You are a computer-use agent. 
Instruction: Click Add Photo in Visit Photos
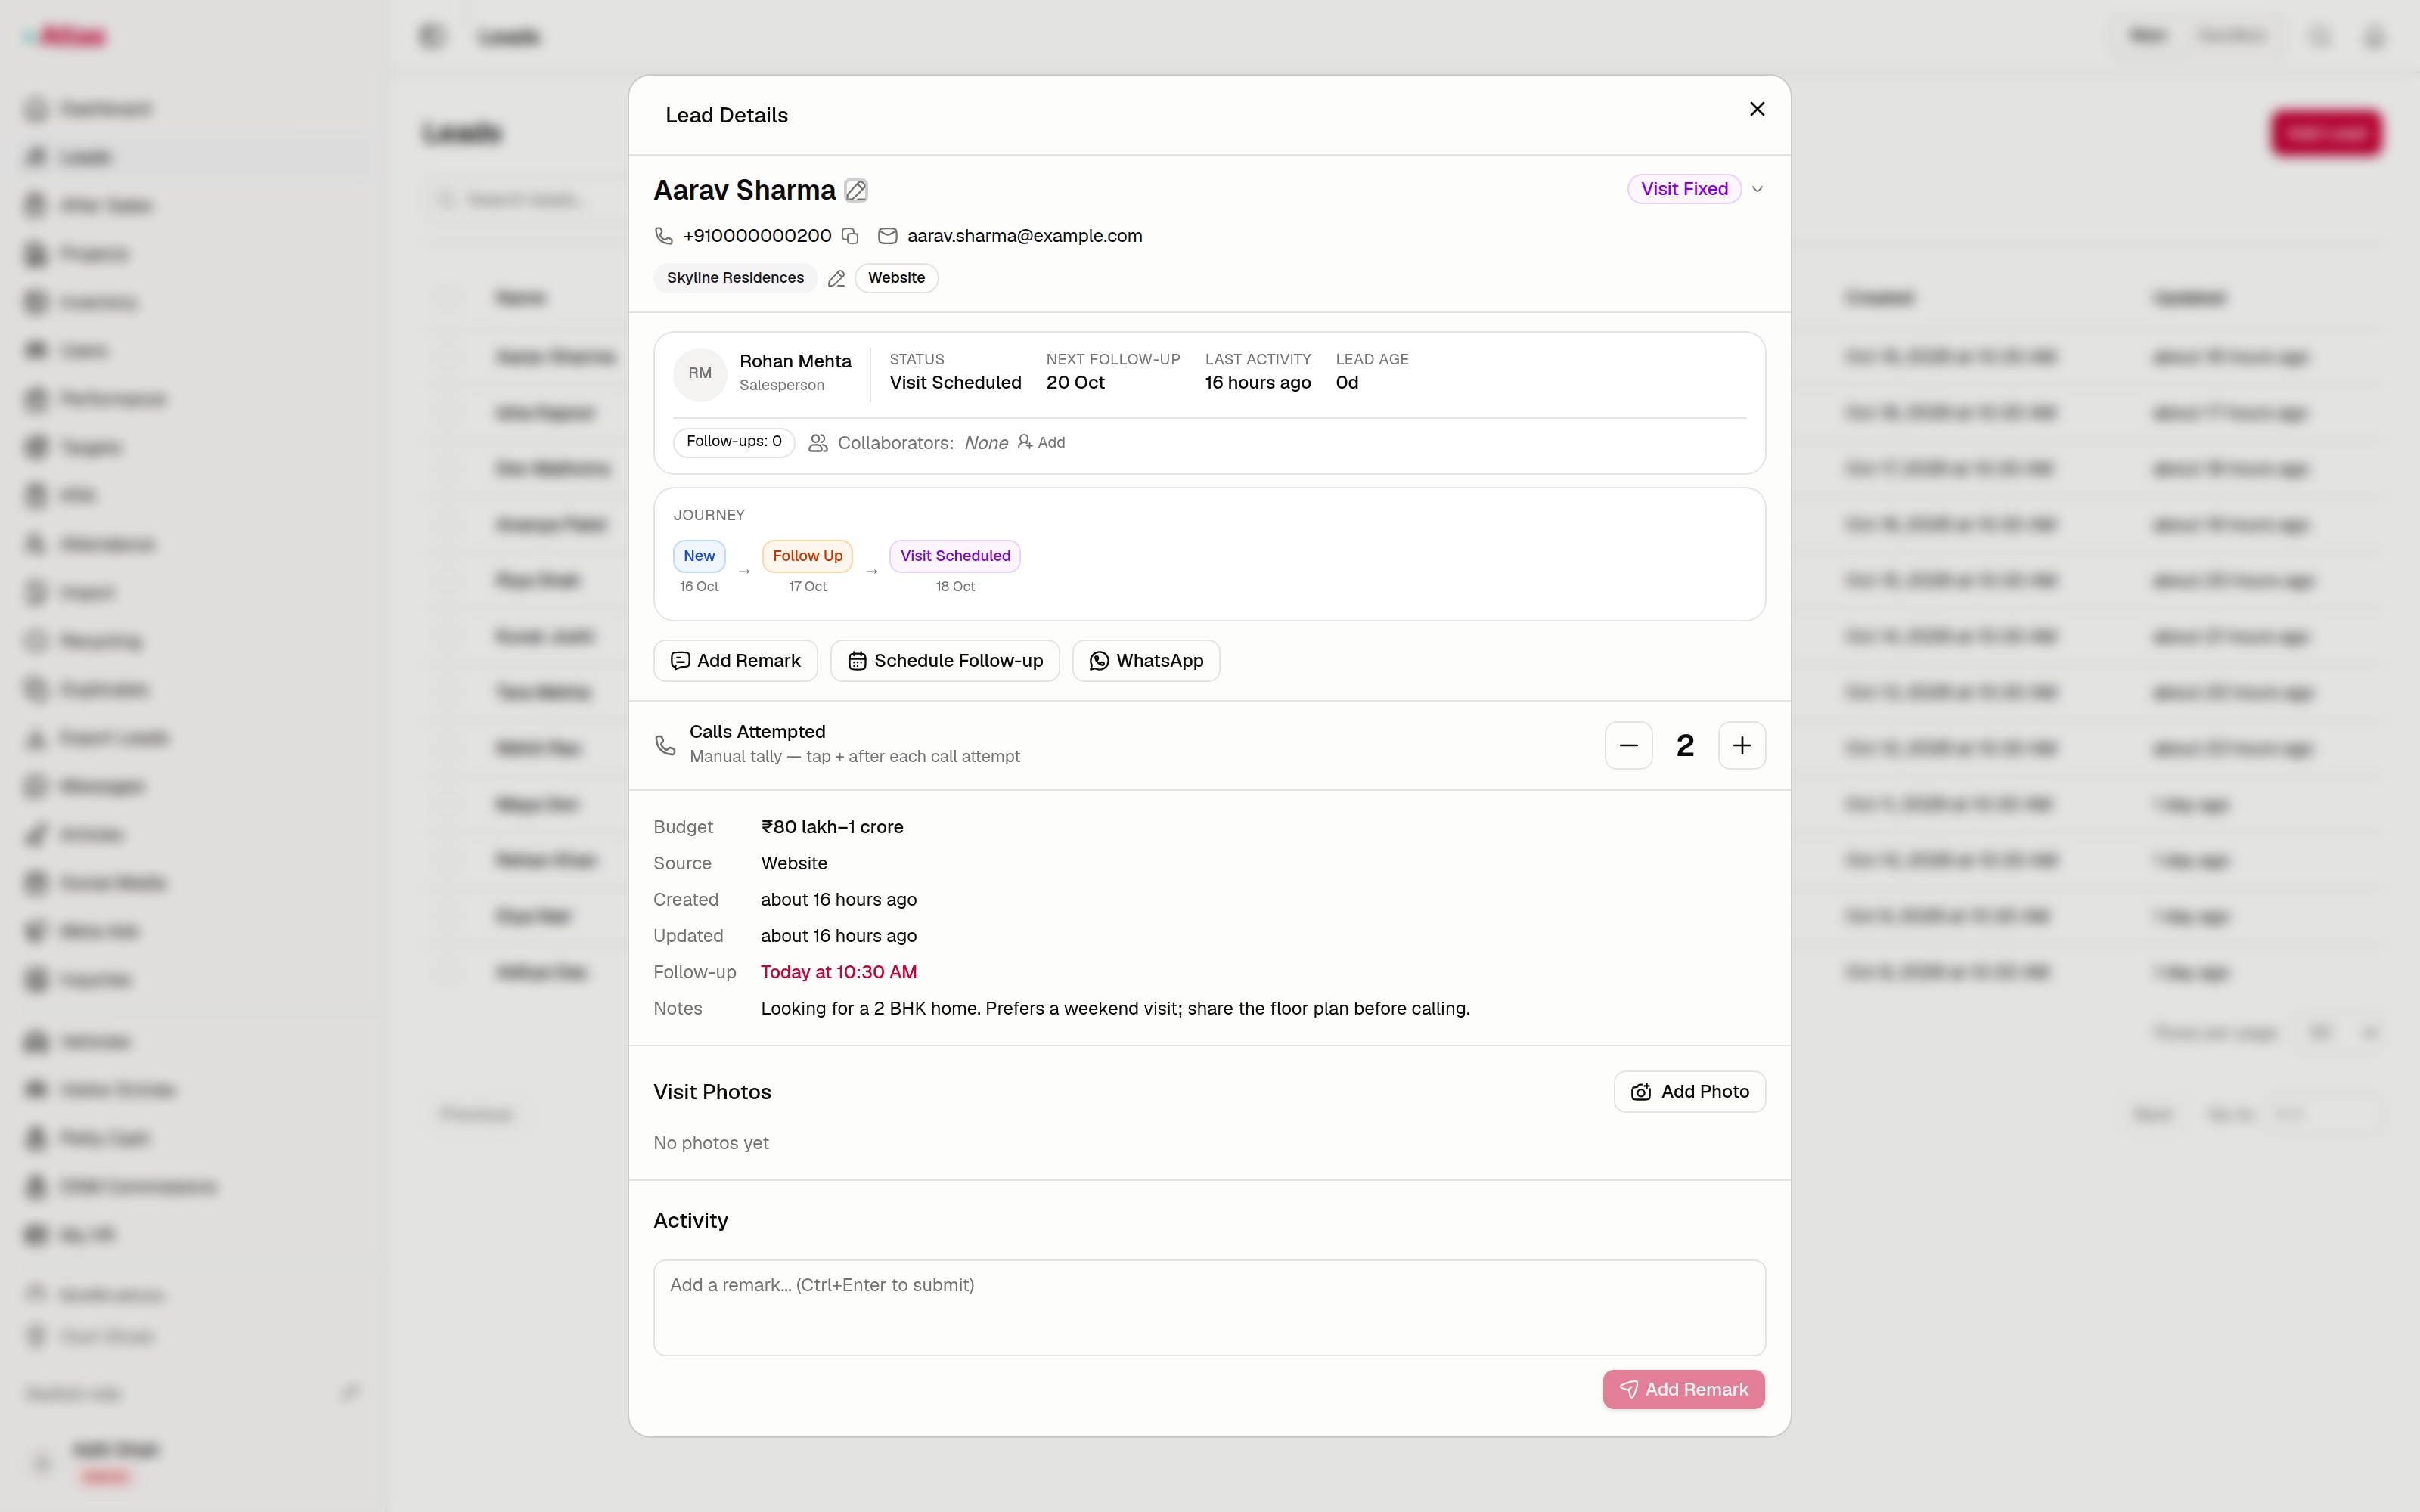[1689, 1092]
